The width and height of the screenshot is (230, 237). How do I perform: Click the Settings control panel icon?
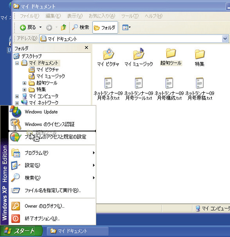tap(16, 166)
